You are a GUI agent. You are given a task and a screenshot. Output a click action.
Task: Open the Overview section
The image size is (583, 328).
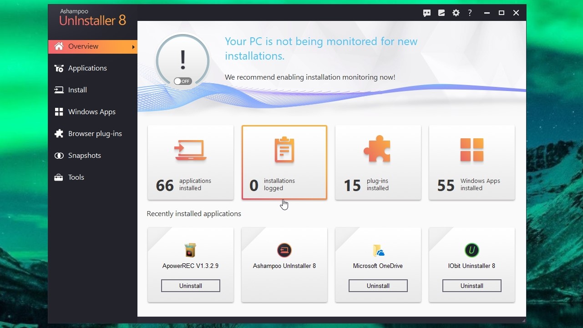tap(93, 46)
